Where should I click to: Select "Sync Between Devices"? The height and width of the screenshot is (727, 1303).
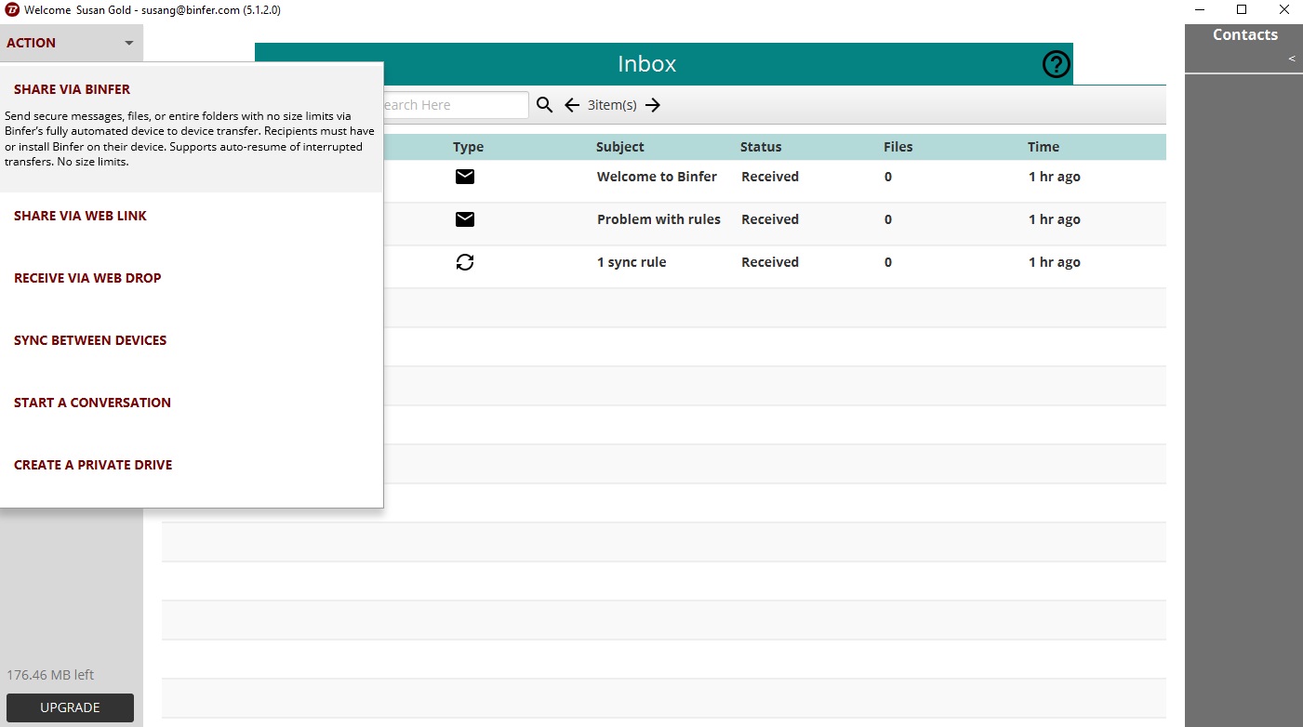coord(90,339)
